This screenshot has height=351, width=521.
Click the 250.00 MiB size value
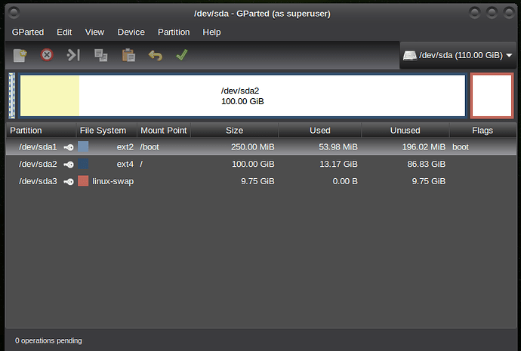click(252, 147)
